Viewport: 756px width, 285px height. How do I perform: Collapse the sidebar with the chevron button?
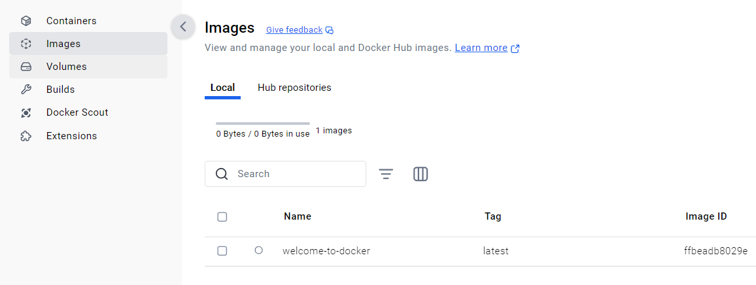183,27
